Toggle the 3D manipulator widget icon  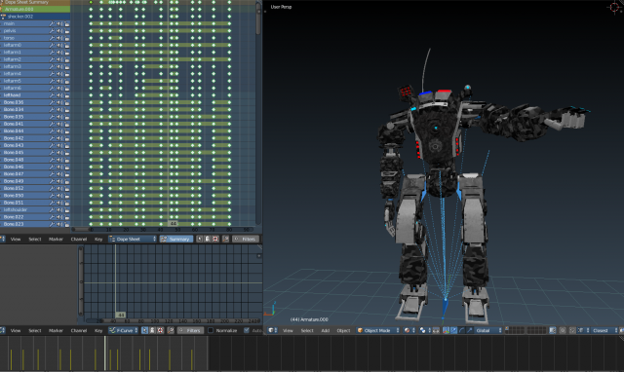coord(446,330)
